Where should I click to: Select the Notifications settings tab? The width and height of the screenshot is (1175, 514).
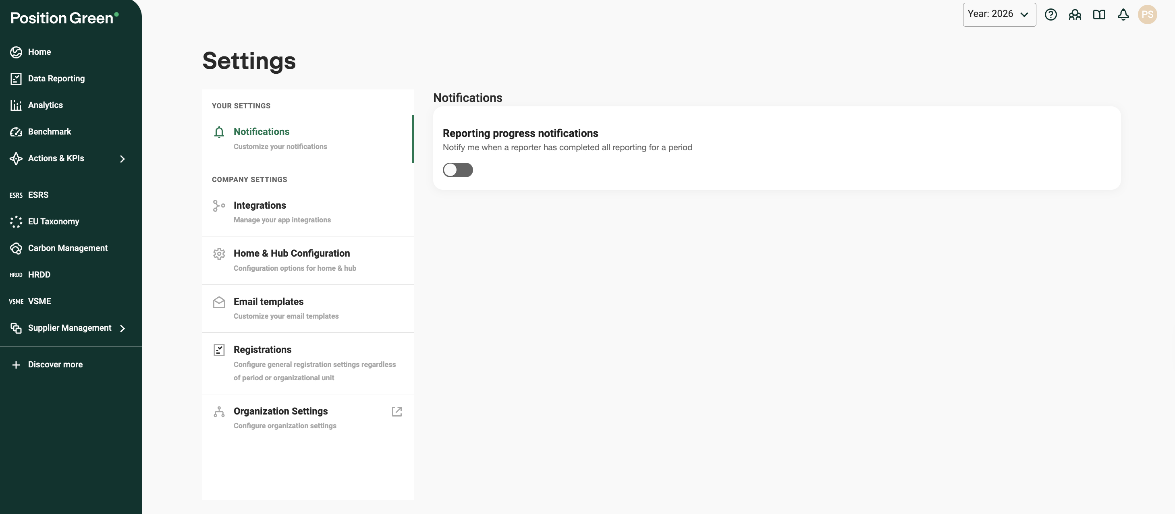308,139
